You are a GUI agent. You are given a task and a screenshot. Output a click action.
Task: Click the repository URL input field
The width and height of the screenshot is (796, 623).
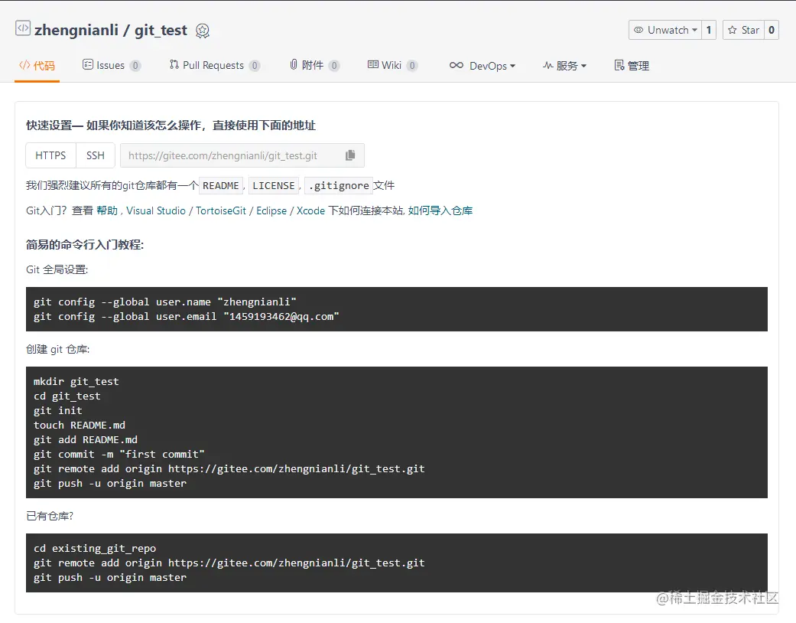(x=242, y=155)
